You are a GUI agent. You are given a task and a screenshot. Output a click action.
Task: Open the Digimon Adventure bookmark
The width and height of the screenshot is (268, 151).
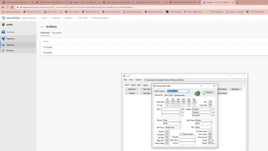click(154, 12)
